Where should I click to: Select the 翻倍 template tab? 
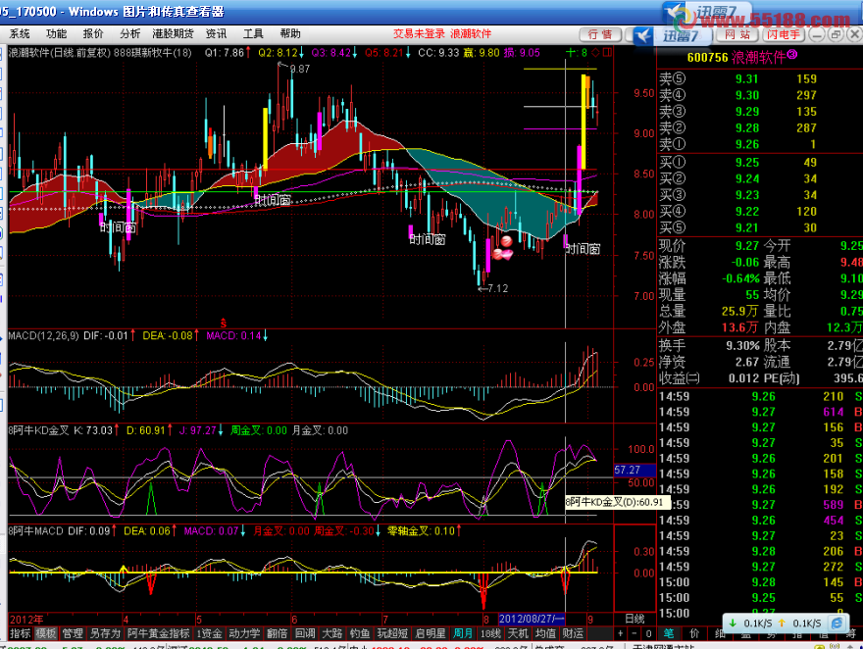click(278, 633)
